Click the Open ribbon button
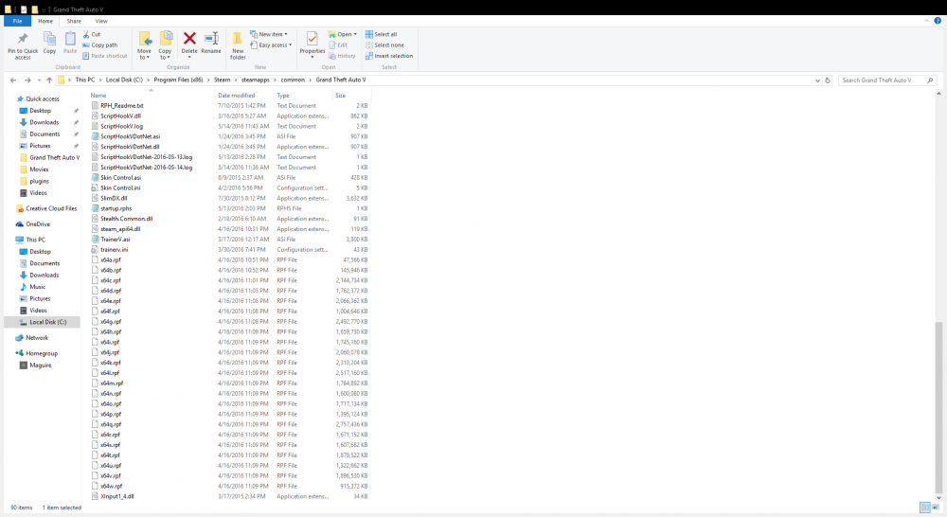The height and width of the screenshot is (517, 947). [x=342, y=34]
